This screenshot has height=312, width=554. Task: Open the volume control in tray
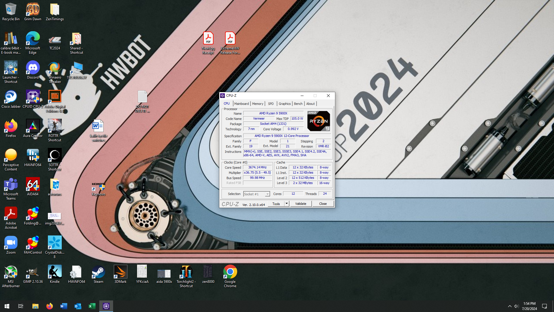point(516,306)
